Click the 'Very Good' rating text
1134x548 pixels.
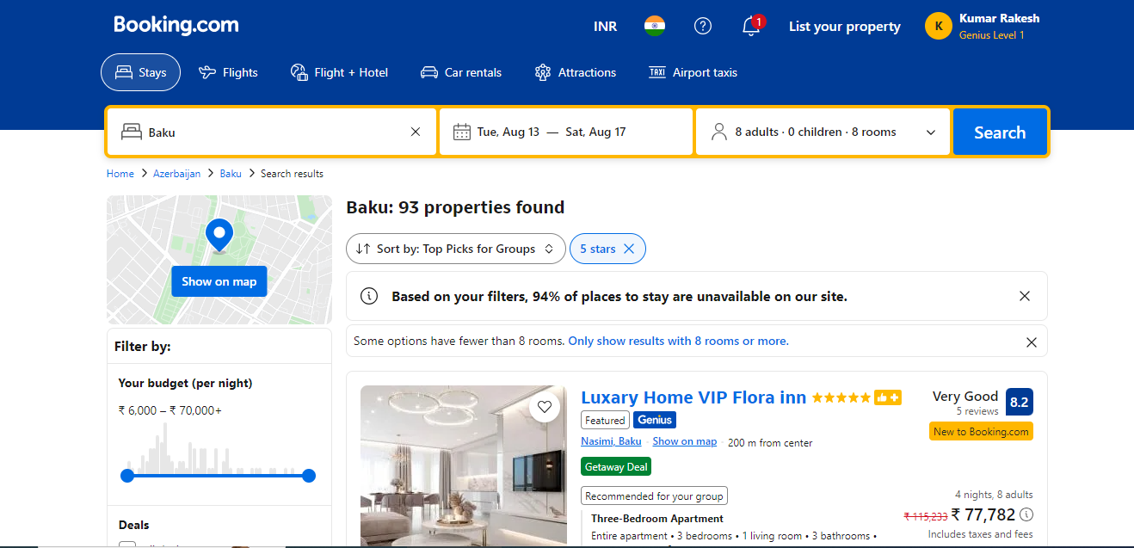(965, 397)
